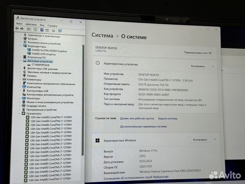245x184 pixels.
Task: Select the CT1000P3PSSD8 disk drive
Action: pos(40,65)
